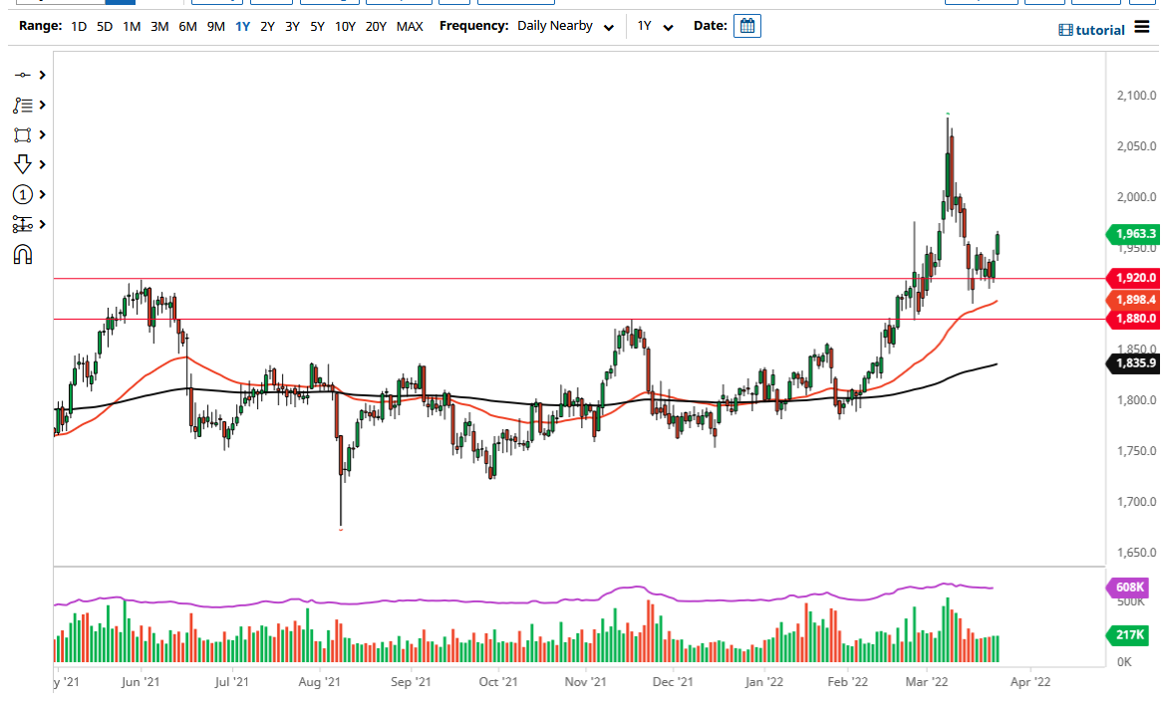Select the rectangle shape tool
Viewport: 1166px width, 709px height.
pyautogui.click(x=22, y=134)
